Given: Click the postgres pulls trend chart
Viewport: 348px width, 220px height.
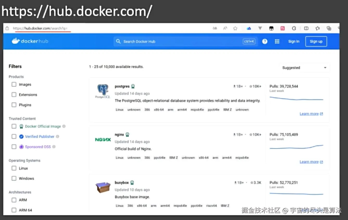Looking at the screenshot, I should coord(296,99).
